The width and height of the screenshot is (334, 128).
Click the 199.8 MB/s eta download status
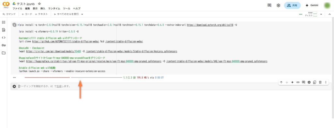(150, 78)
